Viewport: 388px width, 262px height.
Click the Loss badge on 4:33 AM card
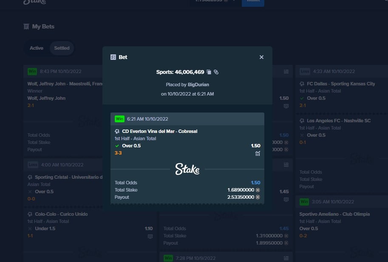pos(305,71)
